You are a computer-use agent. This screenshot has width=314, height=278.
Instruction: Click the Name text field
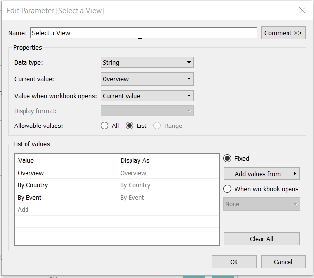pyautogui.click(x=143, y=33)
